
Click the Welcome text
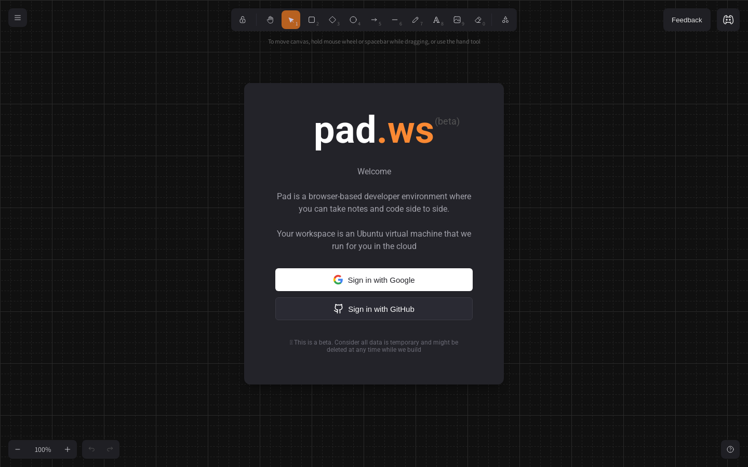coord(374,171)
